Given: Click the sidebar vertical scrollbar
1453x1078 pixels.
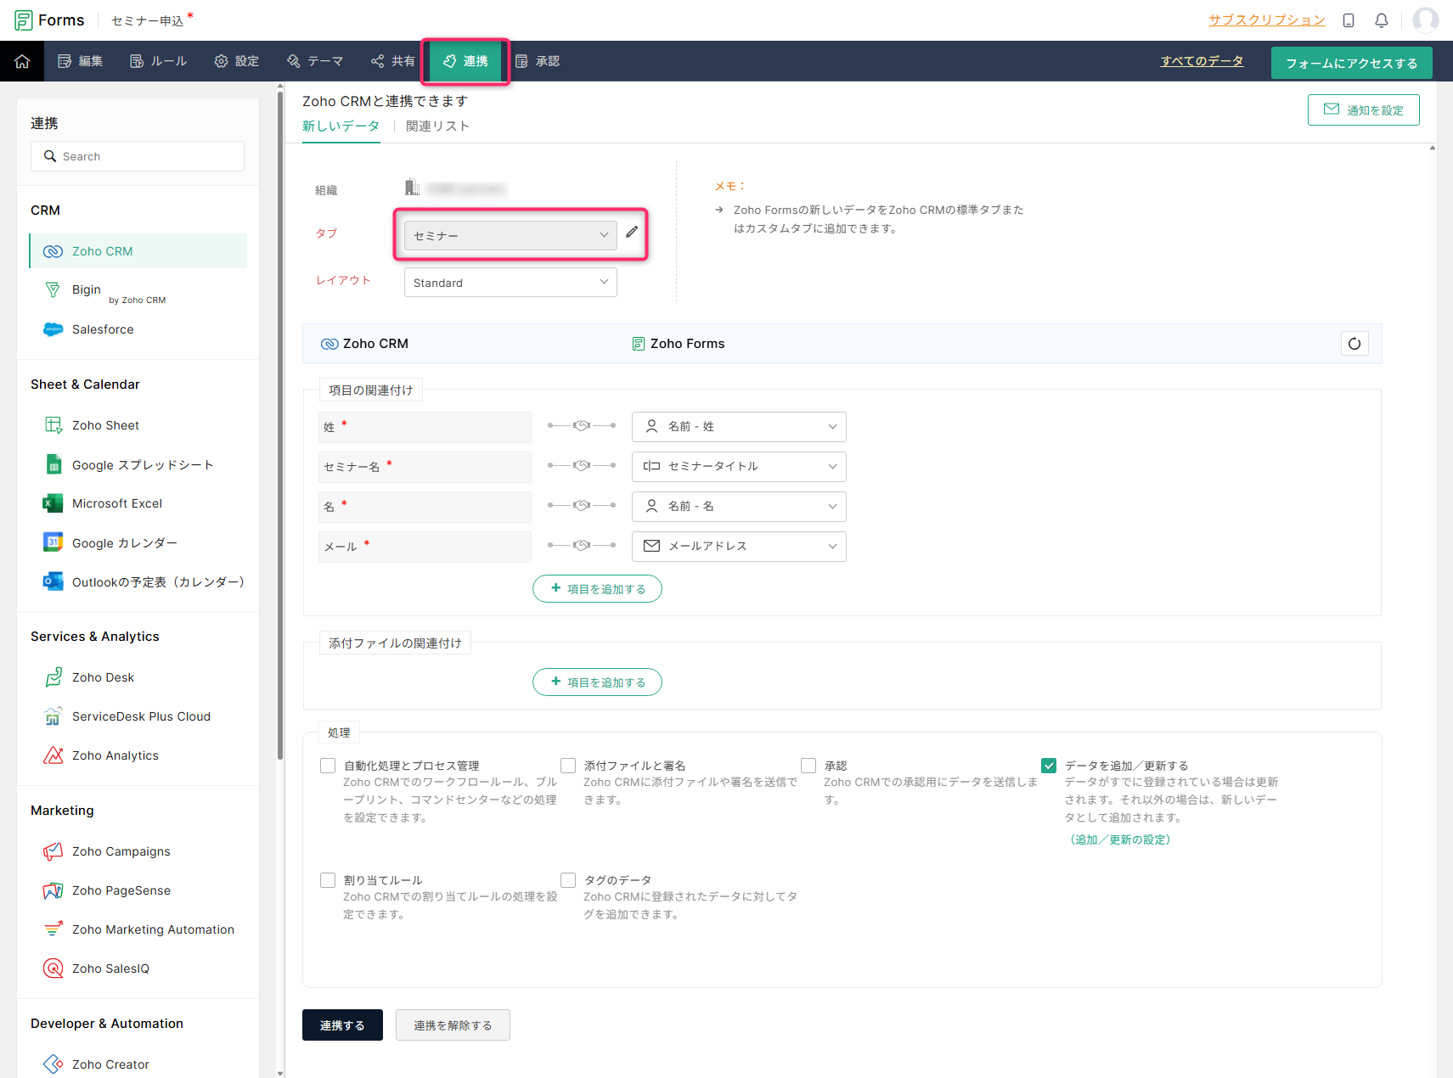Looking at the screenshot, I should click(280, 424).
